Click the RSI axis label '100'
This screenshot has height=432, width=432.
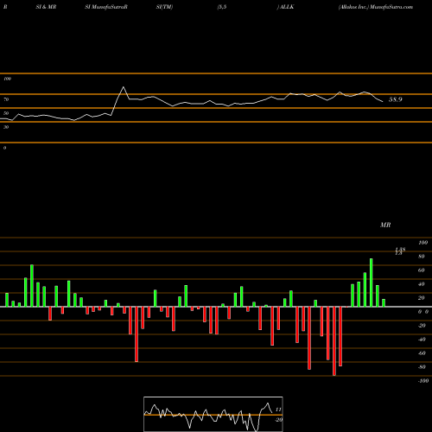[7, 79]
